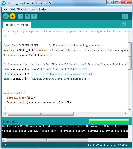Screen dimensions: 133x149
Task: Click the '#include <CayenneMQTTEthernet.h>' line
Action: point(28,55)
